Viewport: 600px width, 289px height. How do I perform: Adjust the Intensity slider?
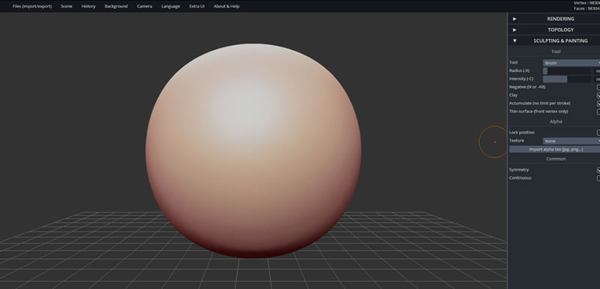(567, 79)
